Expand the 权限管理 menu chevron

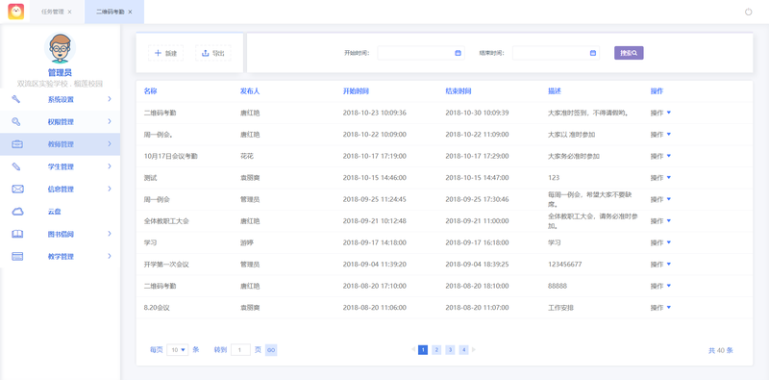click(110, 121)
